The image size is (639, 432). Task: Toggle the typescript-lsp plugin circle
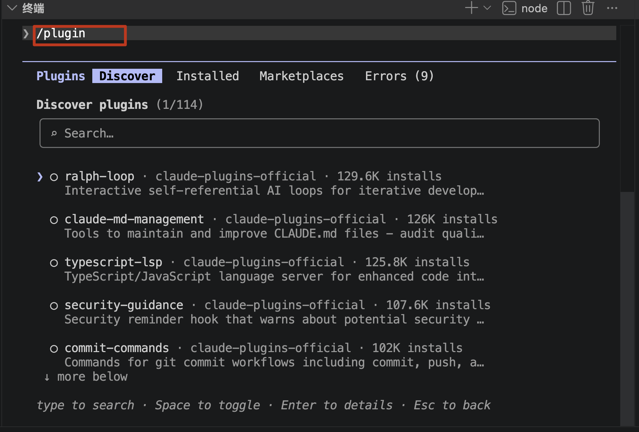[54, 263]
